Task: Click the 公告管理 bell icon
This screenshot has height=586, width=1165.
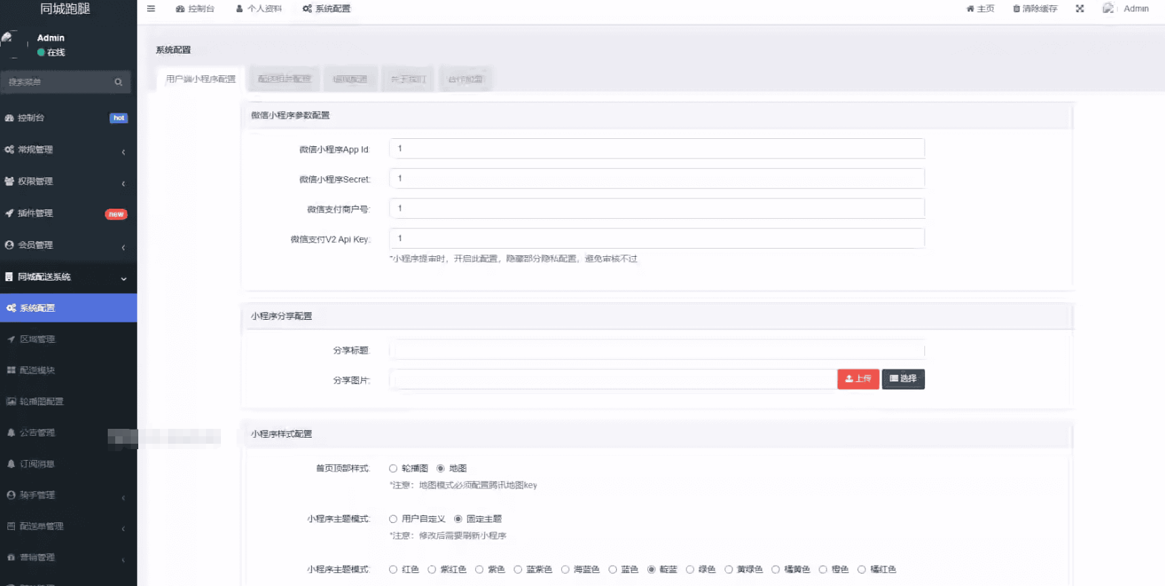Action: click(11, 433)
